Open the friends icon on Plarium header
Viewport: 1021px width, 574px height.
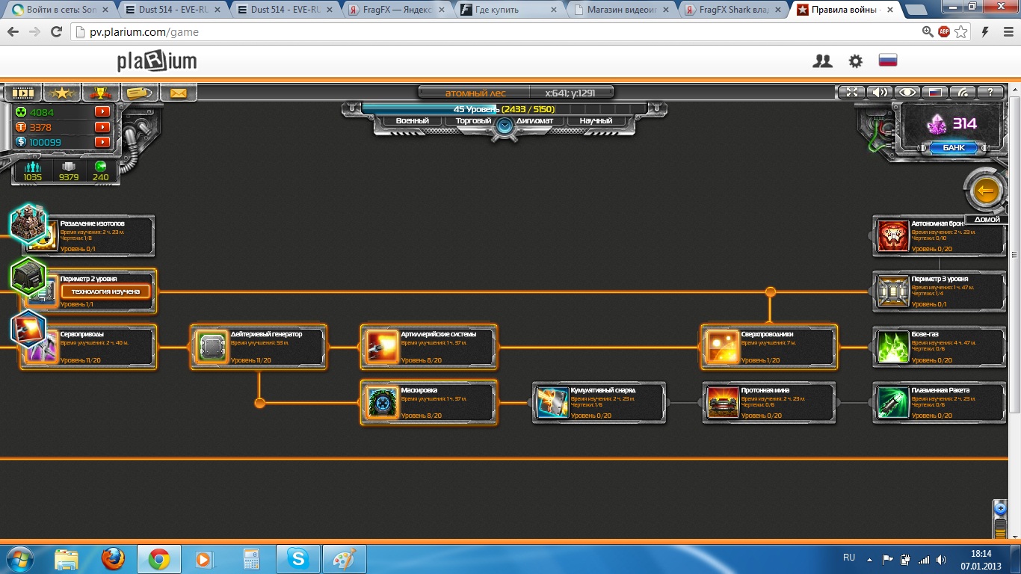click(822, 61)
